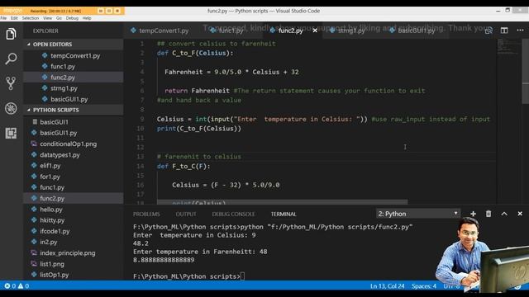
Task: Open func1.py in Open Editors list
Action: click(74, 66)
